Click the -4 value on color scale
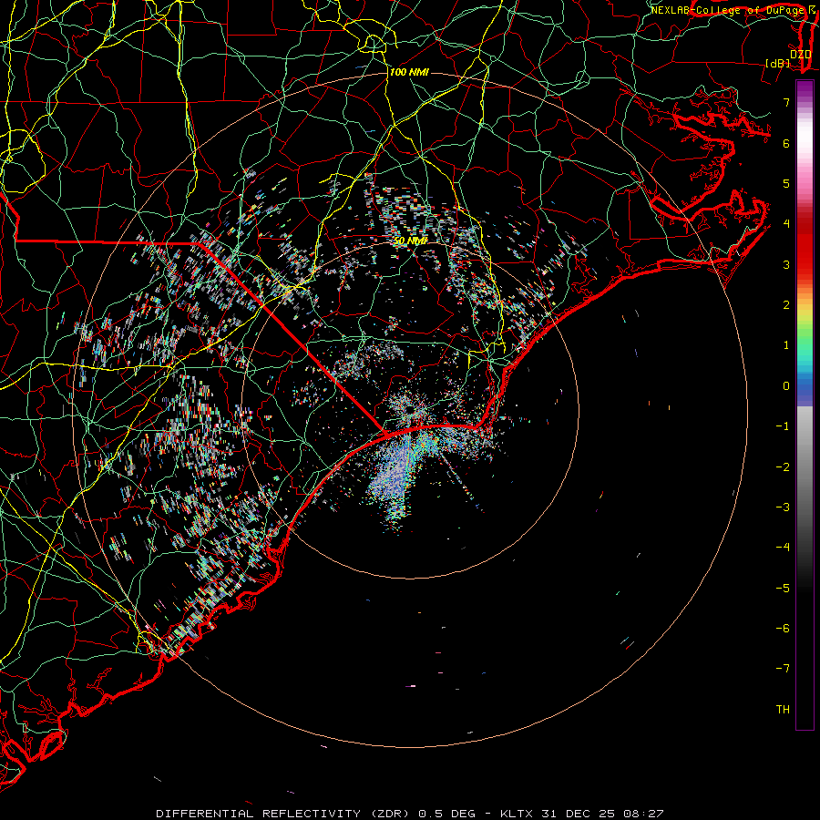Image resolution: width=820 pixels, height=820 pixels. click(783, 547)
